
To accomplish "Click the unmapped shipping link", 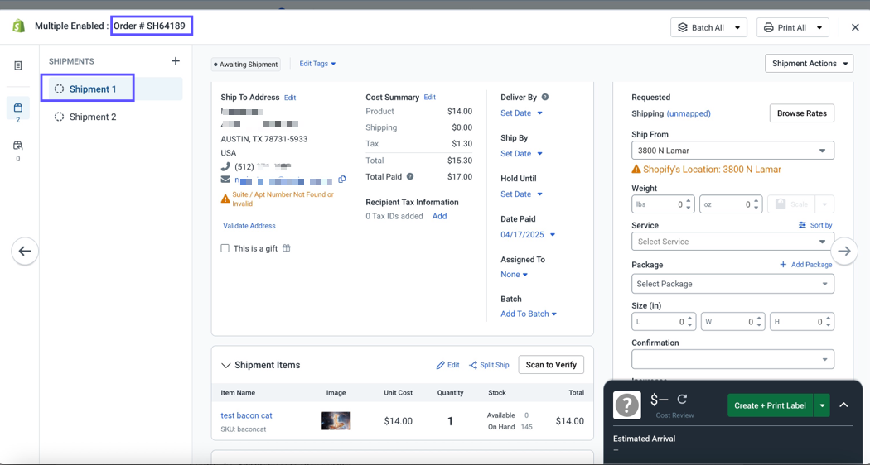I will pos(689,113).
